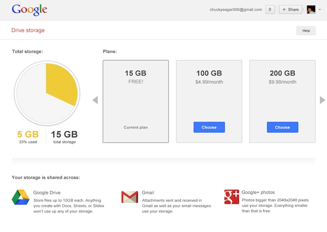The image size is (327, 232).
Task: Click the Google Drive title text
Action: [47, 192]
